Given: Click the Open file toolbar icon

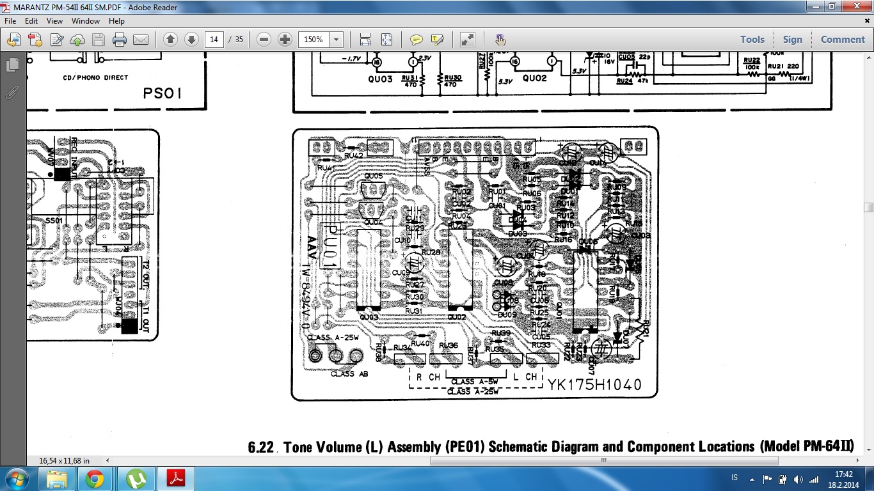Looking at the screenshot, I should [x=13, y=40].
